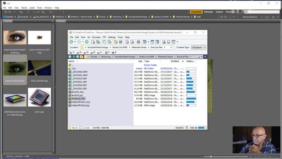Click the green Up arrow icon in the file manager toolbar
Image resolution: width=282 pixels, height=159 pixels.
87,42
